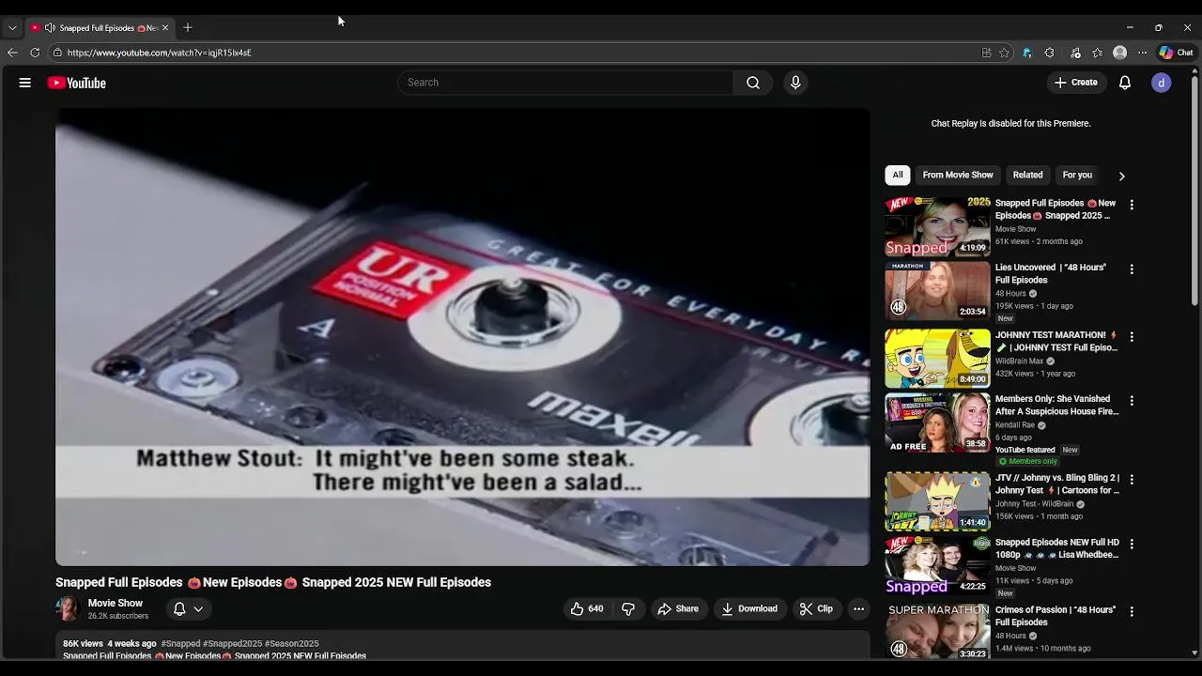This screenshot has height=676, width=1202.
Task: Reload the page
Action: click(x=35, y=53)
